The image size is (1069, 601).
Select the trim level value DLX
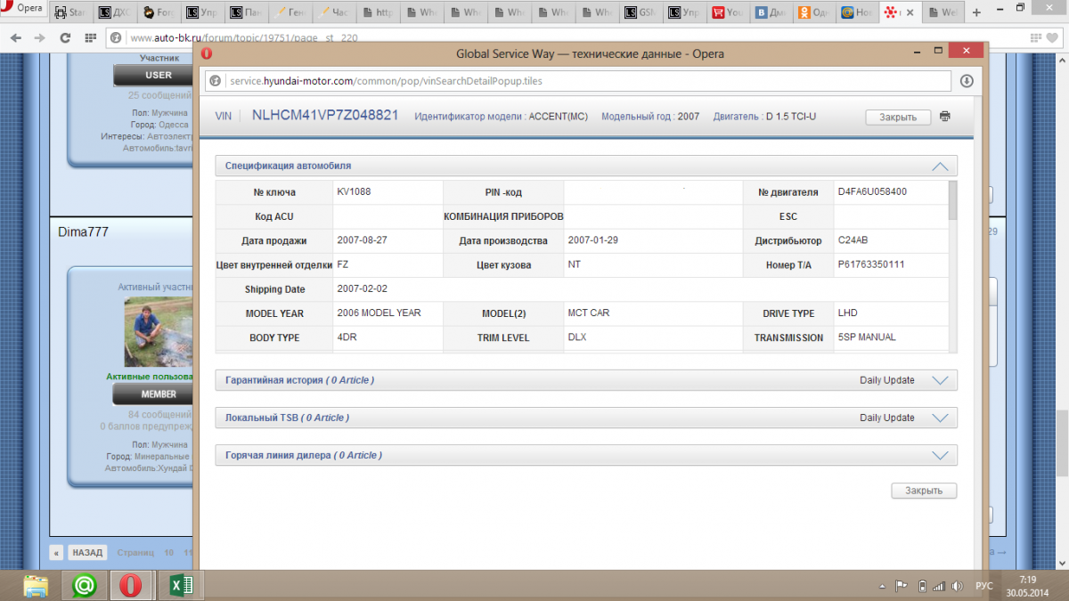pos(577,337)
